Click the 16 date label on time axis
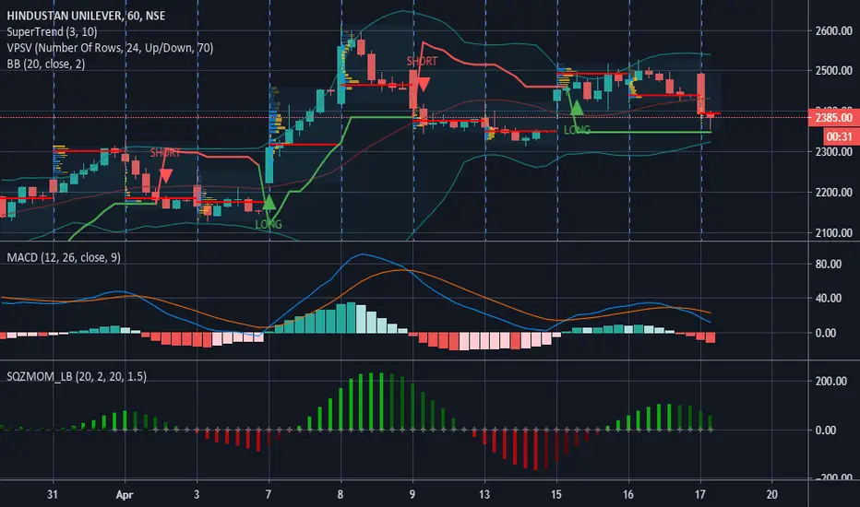Image resolution: width=860 pixels, height=507 pixels. [x=628, y=494]
